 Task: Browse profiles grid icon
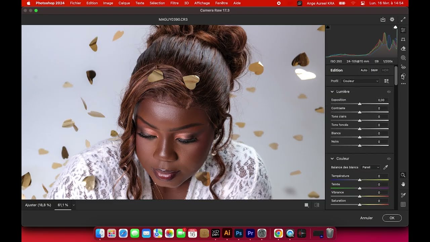(x=386, y=81)
